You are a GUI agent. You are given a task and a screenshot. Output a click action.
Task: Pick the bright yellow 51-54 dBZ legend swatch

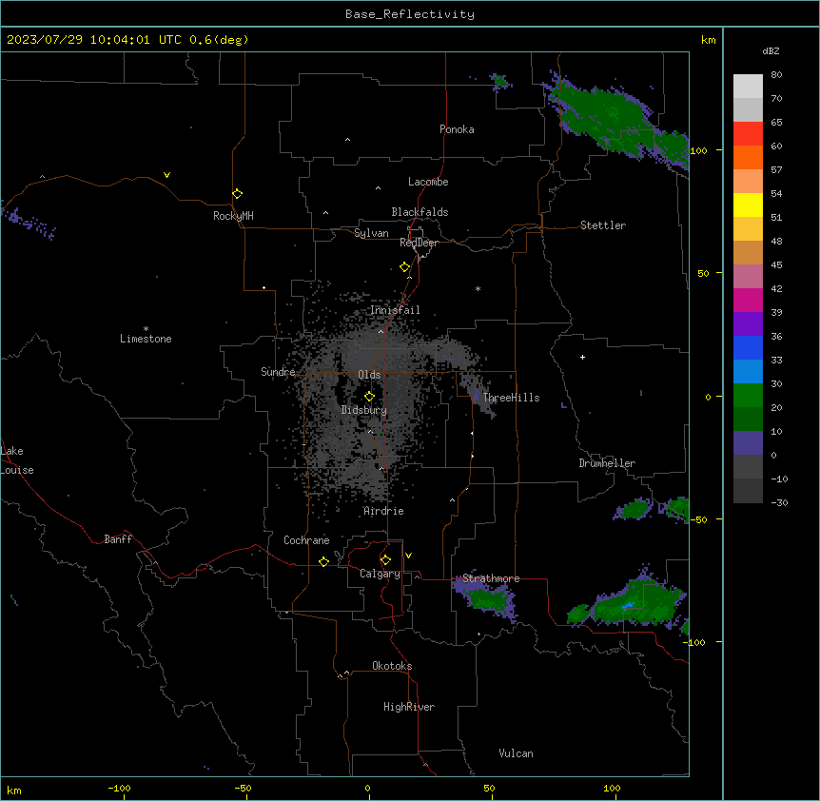(748, 205)
